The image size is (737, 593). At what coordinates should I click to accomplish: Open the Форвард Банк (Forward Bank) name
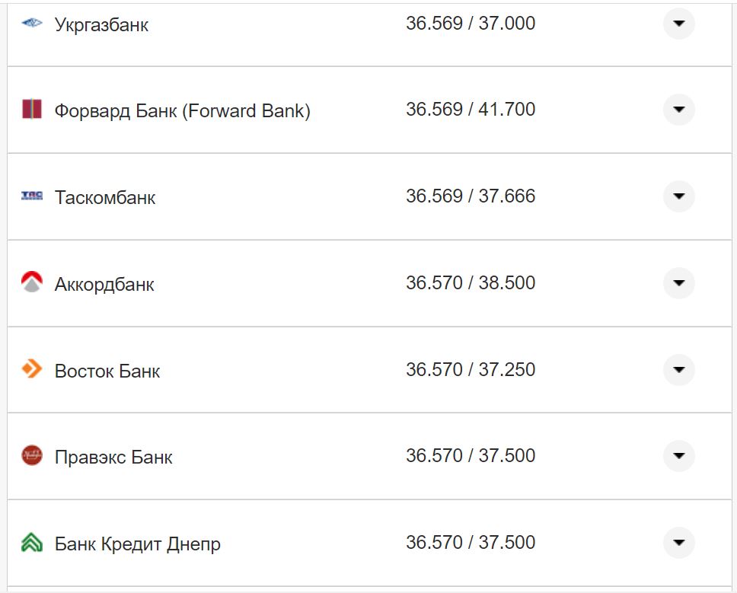(x=182, y=111)
